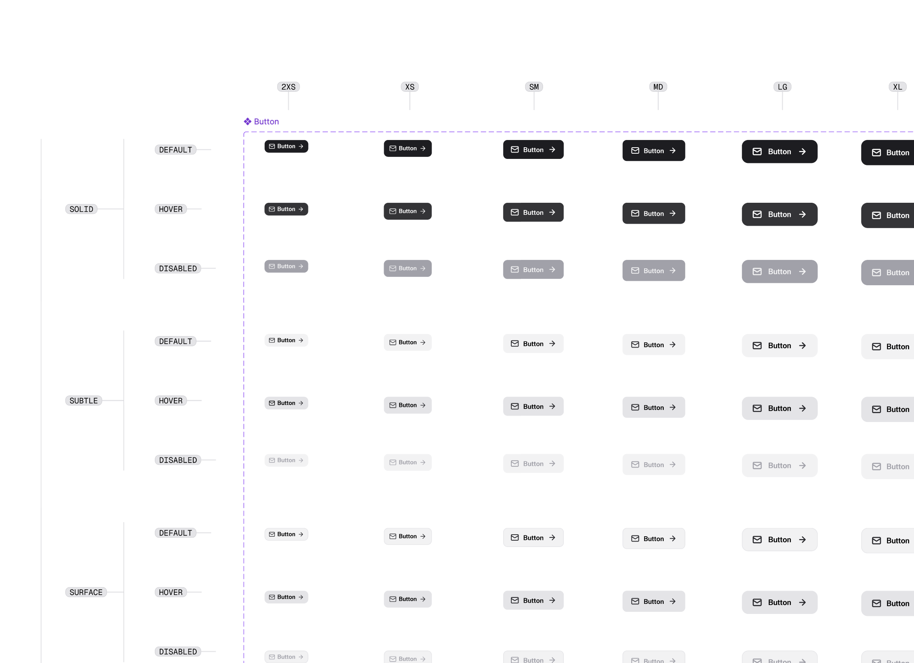The height and width of the screenshot is (663, 914).
Task: Click mail icon in XL solid default button
Action: pyautogui.click(x=876, y=152)
